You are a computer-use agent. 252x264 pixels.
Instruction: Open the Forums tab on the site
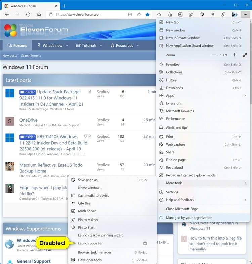pos(17,46)
